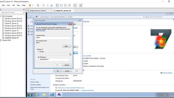Click the Control Panel back arrow
The height and width of the screenshot is (98, 174).
click(x=29, y=17)
